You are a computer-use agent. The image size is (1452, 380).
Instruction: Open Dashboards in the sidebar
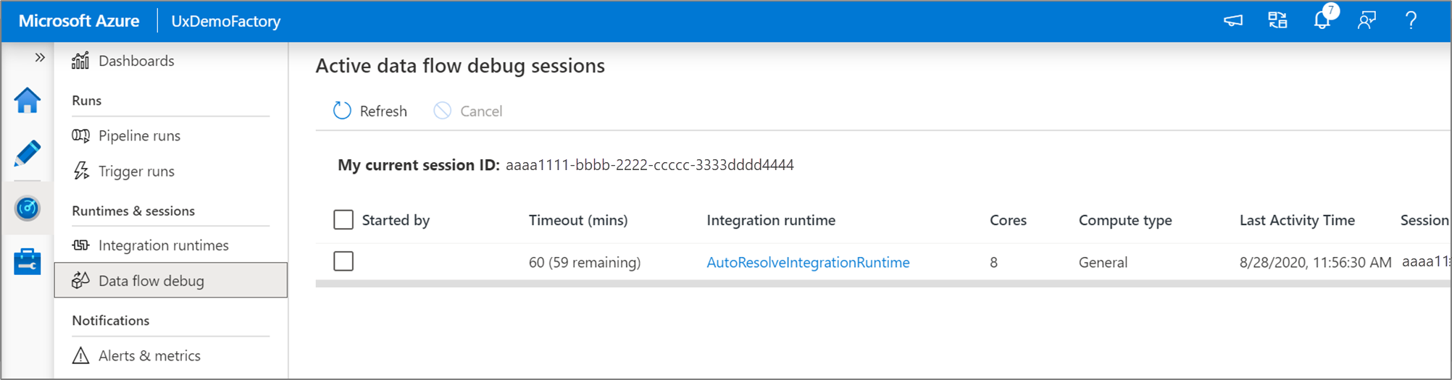(136, 61)
